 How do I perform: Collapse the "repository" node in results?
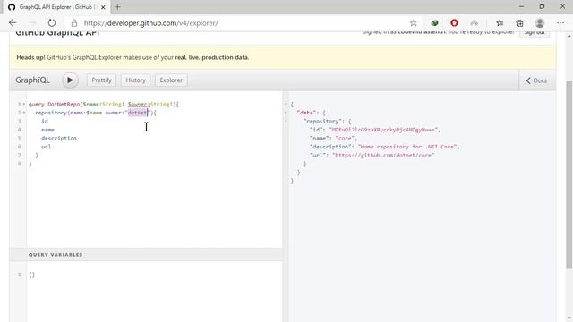click(286, 121)
